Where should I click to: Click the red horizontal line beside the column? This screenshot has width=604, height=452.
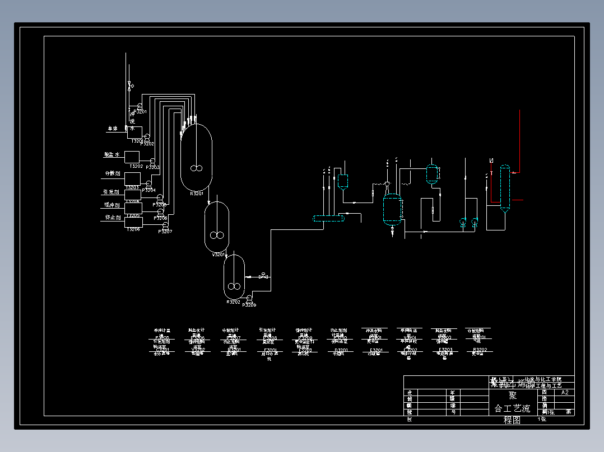click(517, 200)
